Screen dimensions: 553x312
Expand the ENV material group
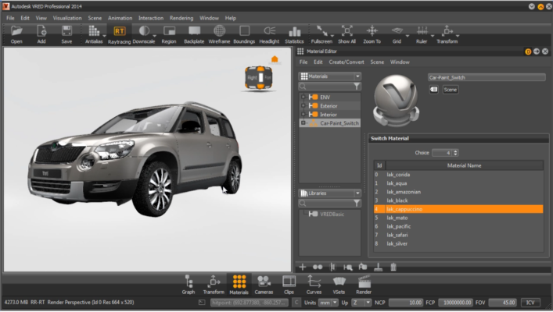(303, 97)
